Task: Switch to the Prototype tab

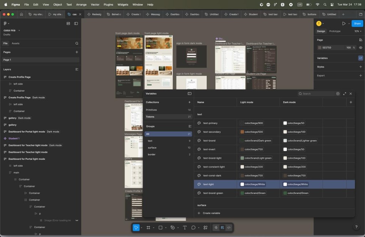Action: coord(335,31)
